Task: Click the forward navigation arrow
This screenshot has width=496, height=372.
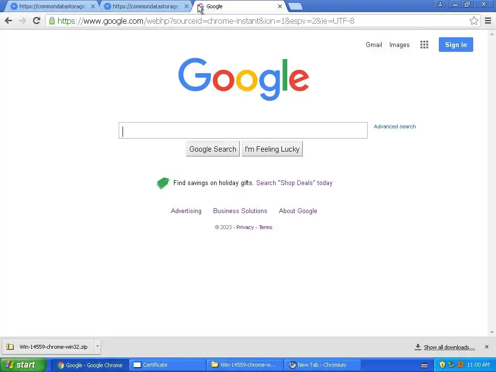Action: [22, 21]
